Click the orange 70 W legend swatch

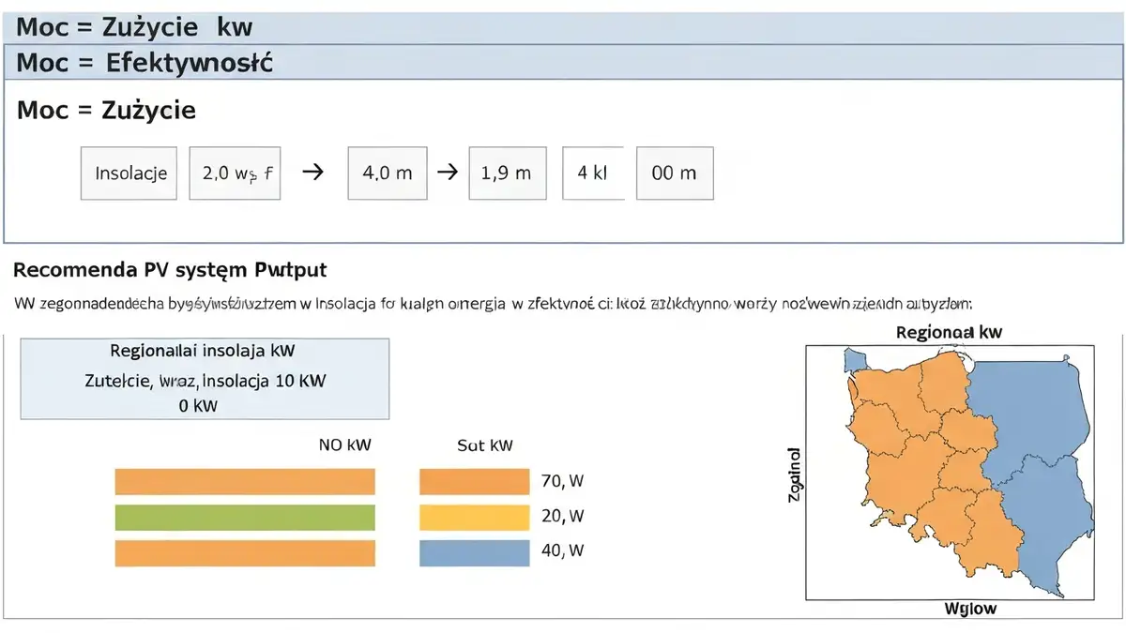click(475, 482)
